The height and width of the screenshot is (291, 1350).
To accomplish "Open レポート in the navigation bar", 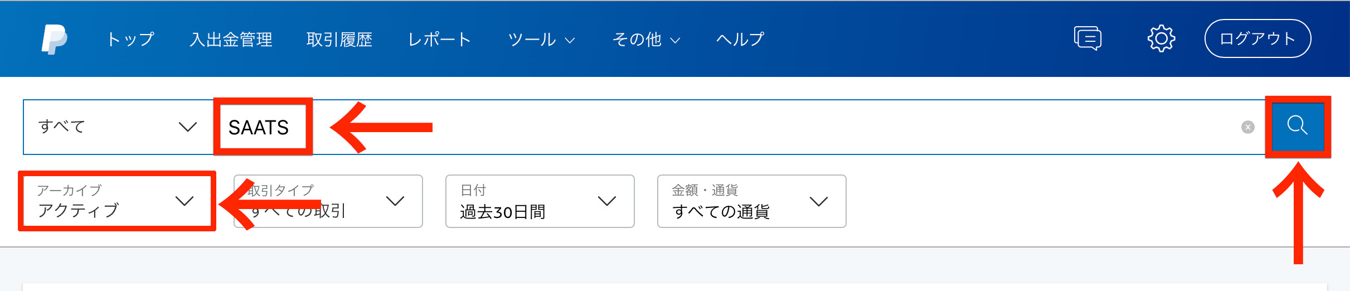I will click(439, 39).
